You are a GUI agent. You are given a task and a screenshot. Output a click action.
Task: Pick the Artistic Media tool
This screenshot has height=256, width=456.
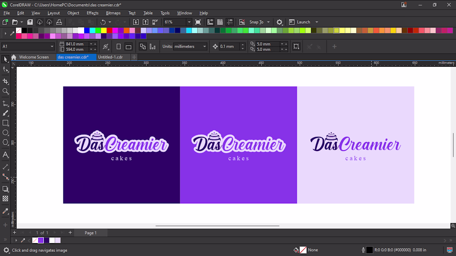click(5, 113)
